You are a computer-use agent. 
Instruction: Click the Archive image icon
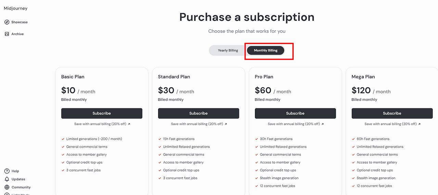click(x=7, y=34)
